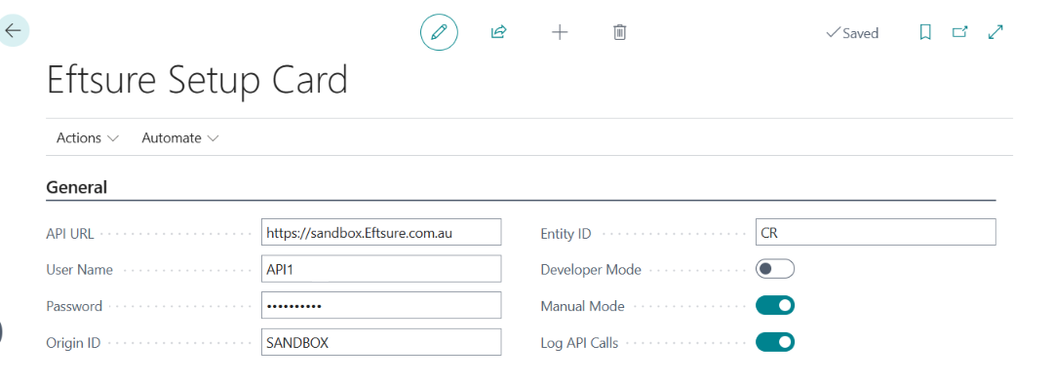Delete the record with trash icon
This screenshot has height=382, width=1053.
click(x=620, y=31)
